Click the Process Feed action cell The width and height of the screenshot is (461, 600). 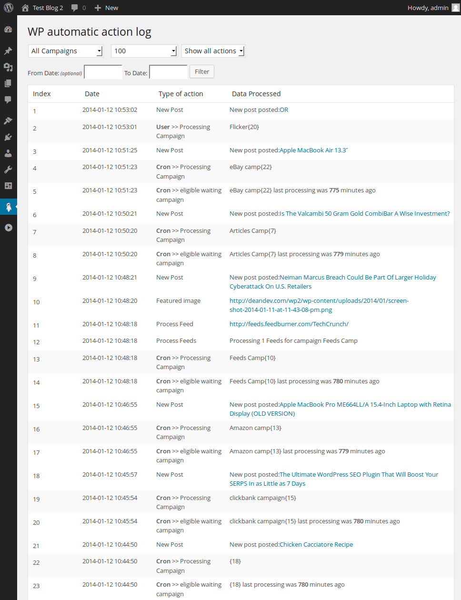[x=175, y=324]
